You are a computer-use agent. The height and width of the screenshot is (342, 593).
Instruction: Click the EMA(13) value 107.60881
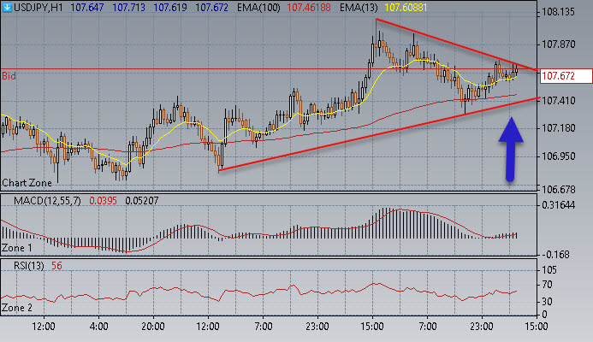pos(406,8)
